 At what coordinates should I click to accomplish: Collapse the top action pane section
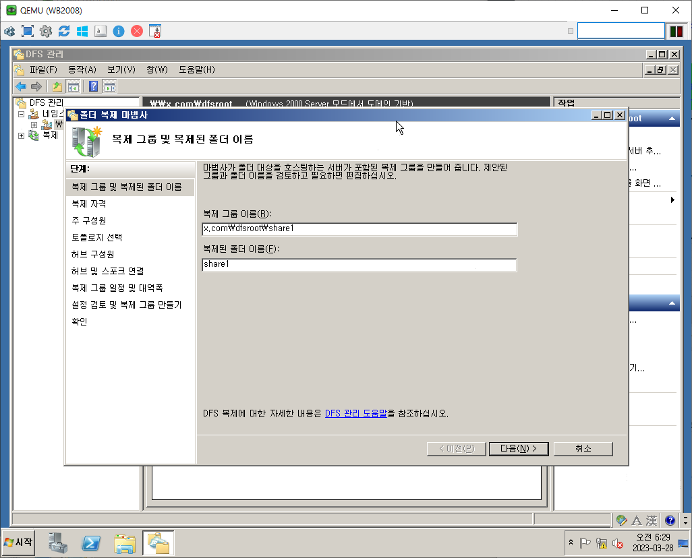[672, 118]
